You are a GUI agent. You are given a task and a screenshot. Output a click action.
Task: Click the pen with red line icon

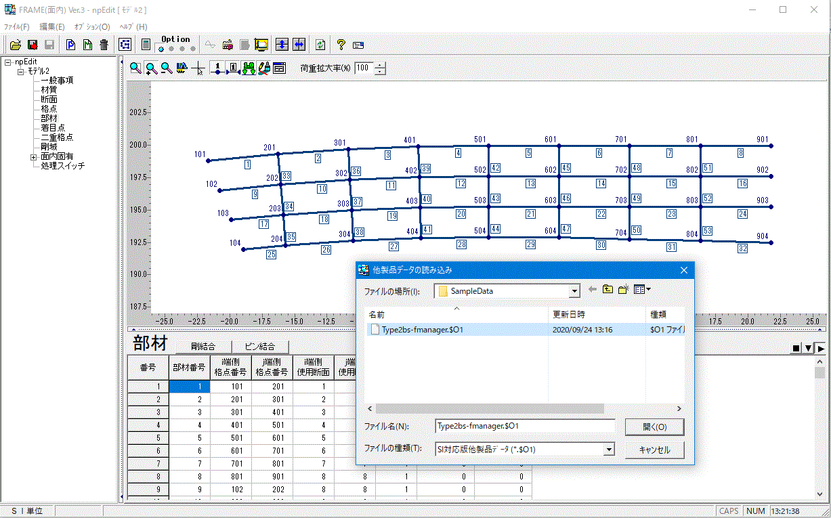[264, 68]
